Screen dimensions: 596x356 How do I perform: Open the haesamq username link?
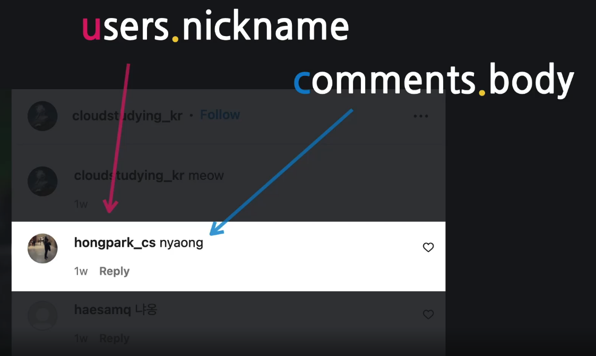click(102, 310)
